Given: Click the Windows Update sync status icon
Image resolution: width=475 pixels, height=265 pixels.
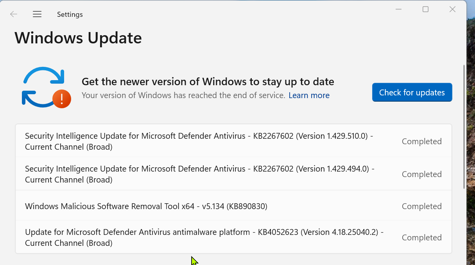Looking at the screenshot, I should pos(43,86).
